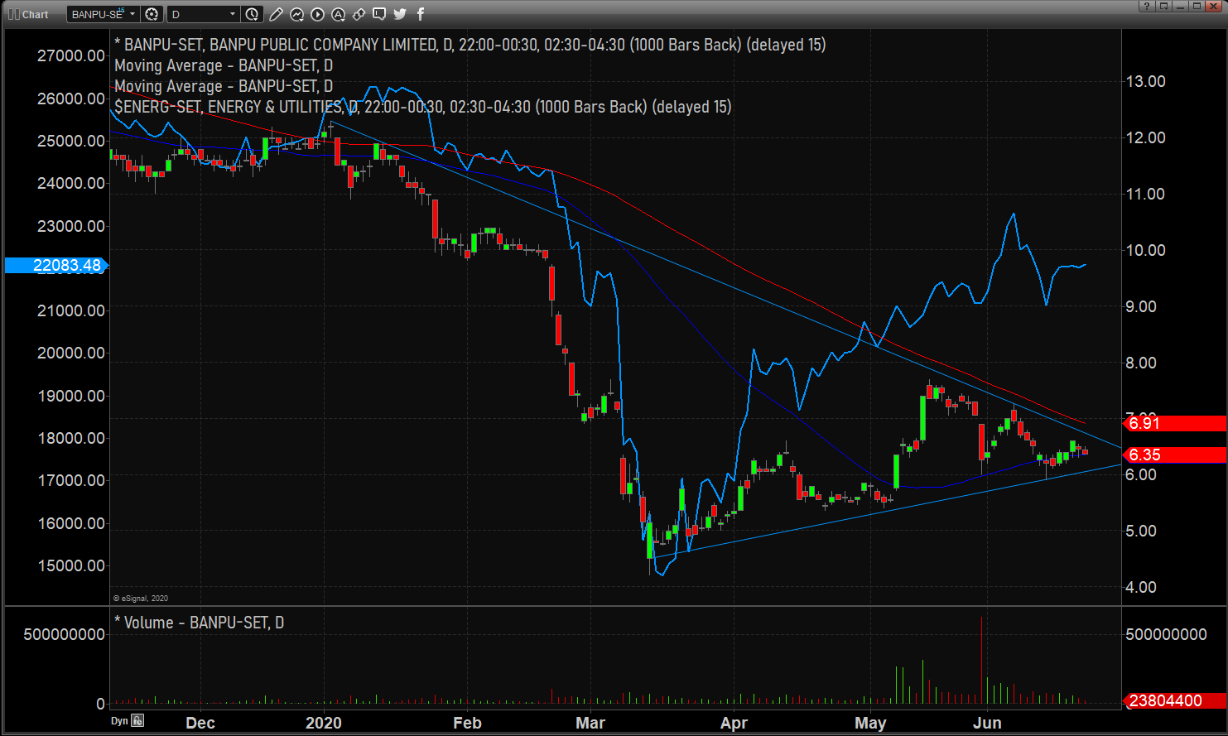Open the circled A icon menu
Image resolution: width=1228 pixels, height=736 pixels.
[x=338, y=14]
